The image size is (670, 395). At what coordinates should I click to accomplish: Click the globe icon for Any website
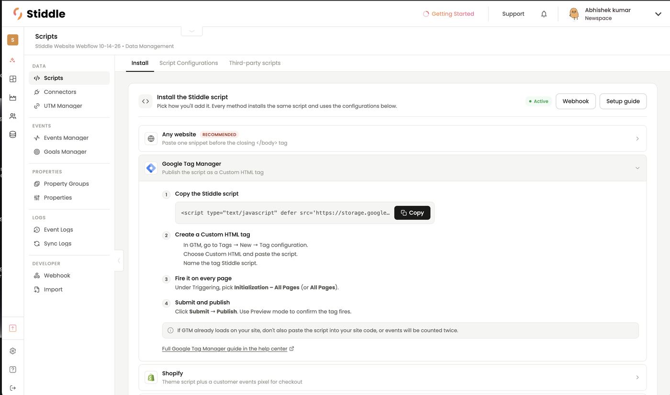151,138
